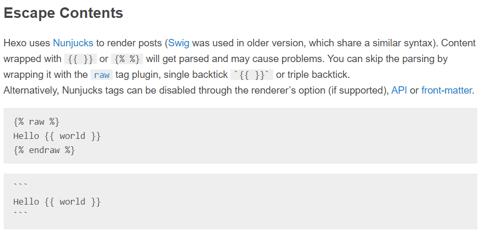Image resolution: width=481 pixels, height=233 pixels.
Task: Click the backtick-wrapped `{{ }}` inline code
Action: [252, 75]
